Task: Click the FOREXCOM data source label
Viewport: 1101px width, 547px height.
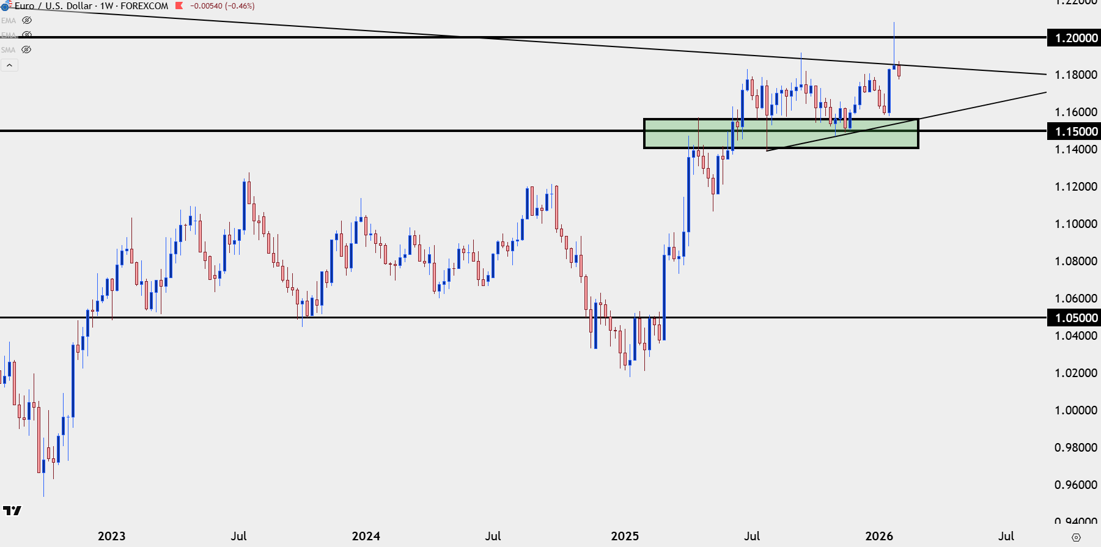Action: [x=144, y=6]
